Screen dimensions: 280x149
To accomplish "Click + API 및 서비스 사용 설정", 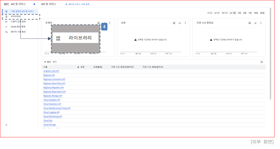I will point(77,4).
